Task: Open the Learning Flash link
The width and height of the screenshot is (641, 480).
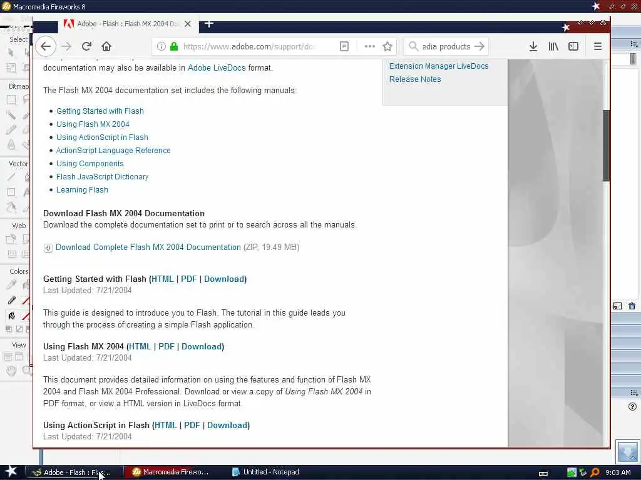Action: point(82,190)
